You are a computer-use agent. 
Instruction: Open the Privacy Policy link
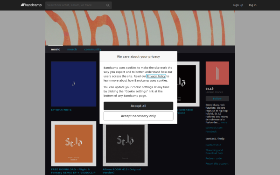click(x=156, y=76)
